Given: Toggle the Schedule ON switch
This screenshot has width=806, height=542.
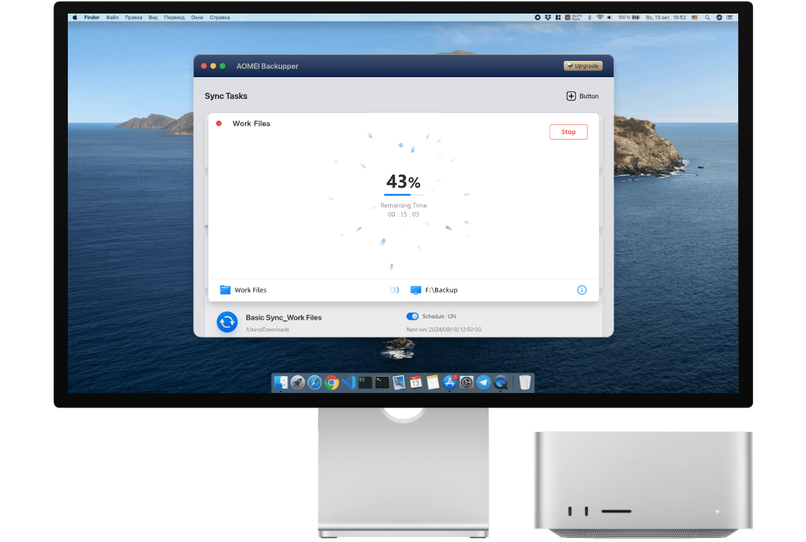Looking at the screenshot, I should (412, 316).
